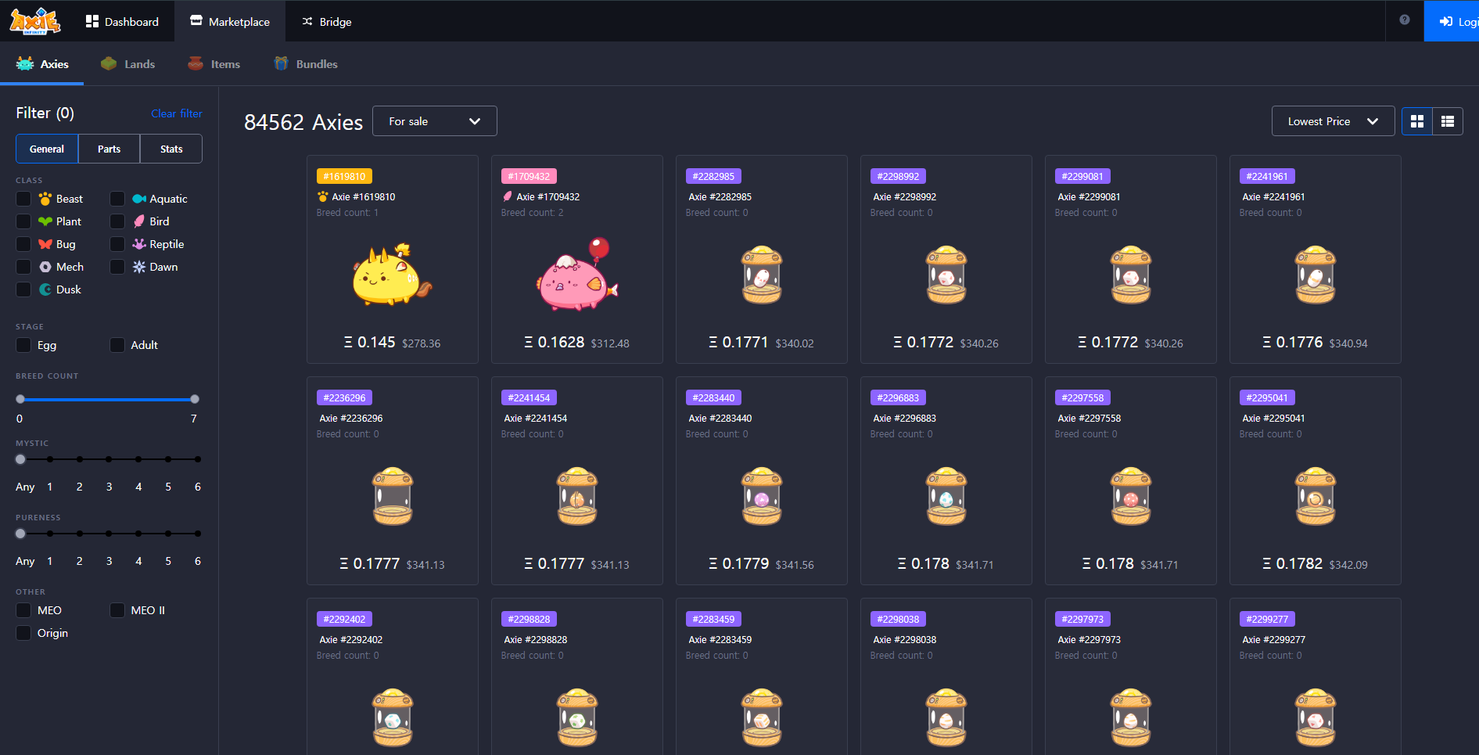Viewport: 1479px width, 755px height.
Task: Click the egg icon of Axie #2297558
Action: tap(1131, 496)
